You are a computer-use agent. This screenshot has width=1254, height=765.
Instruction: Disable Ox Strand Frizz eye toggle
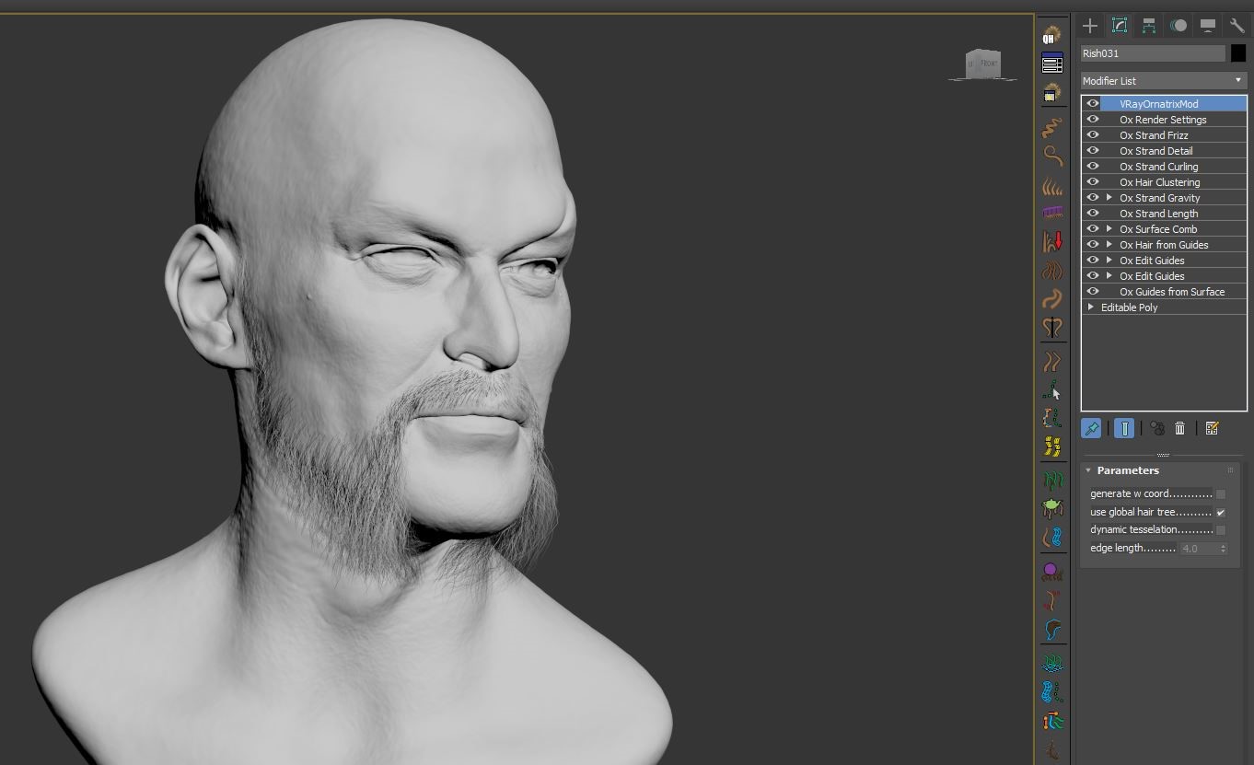click(x=1093, y=135)
